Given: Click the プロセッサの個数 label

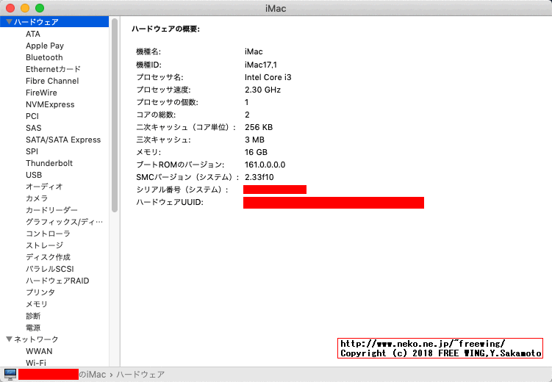Looking at the screenshot, I should 168,102.
